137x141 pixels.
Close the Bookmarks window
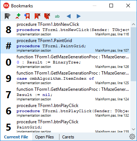[128, 6]
